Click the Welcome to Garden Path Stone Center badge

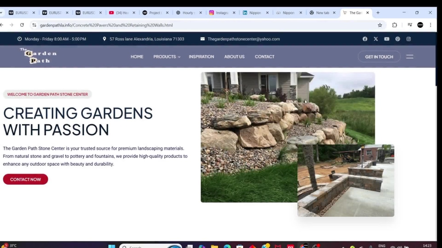(47, 94)
